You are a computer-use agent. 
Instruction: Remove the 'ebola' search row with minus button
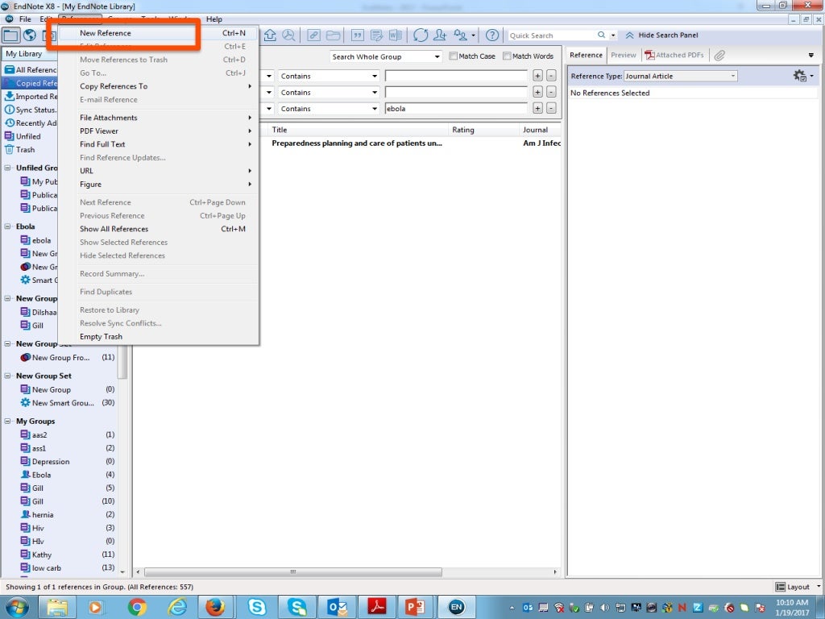point(551,109)
